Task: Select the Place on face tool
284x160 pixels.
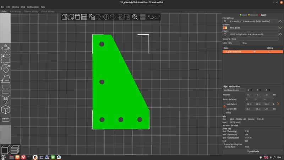Action: click(x=6, y=79)
